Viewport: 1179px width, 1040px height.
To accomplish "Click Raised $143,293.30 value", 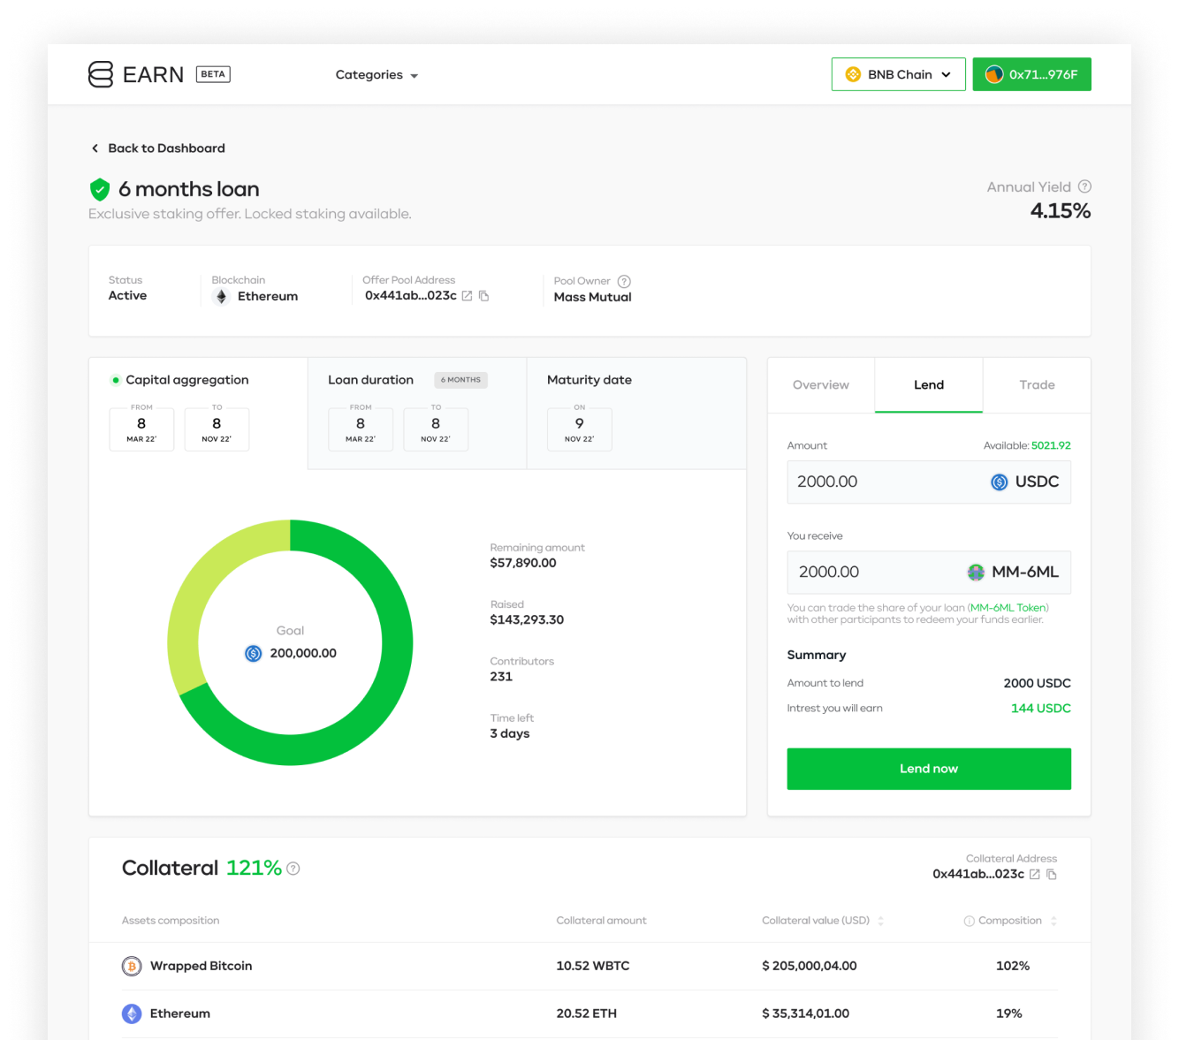I will click(x=527, y=619).
